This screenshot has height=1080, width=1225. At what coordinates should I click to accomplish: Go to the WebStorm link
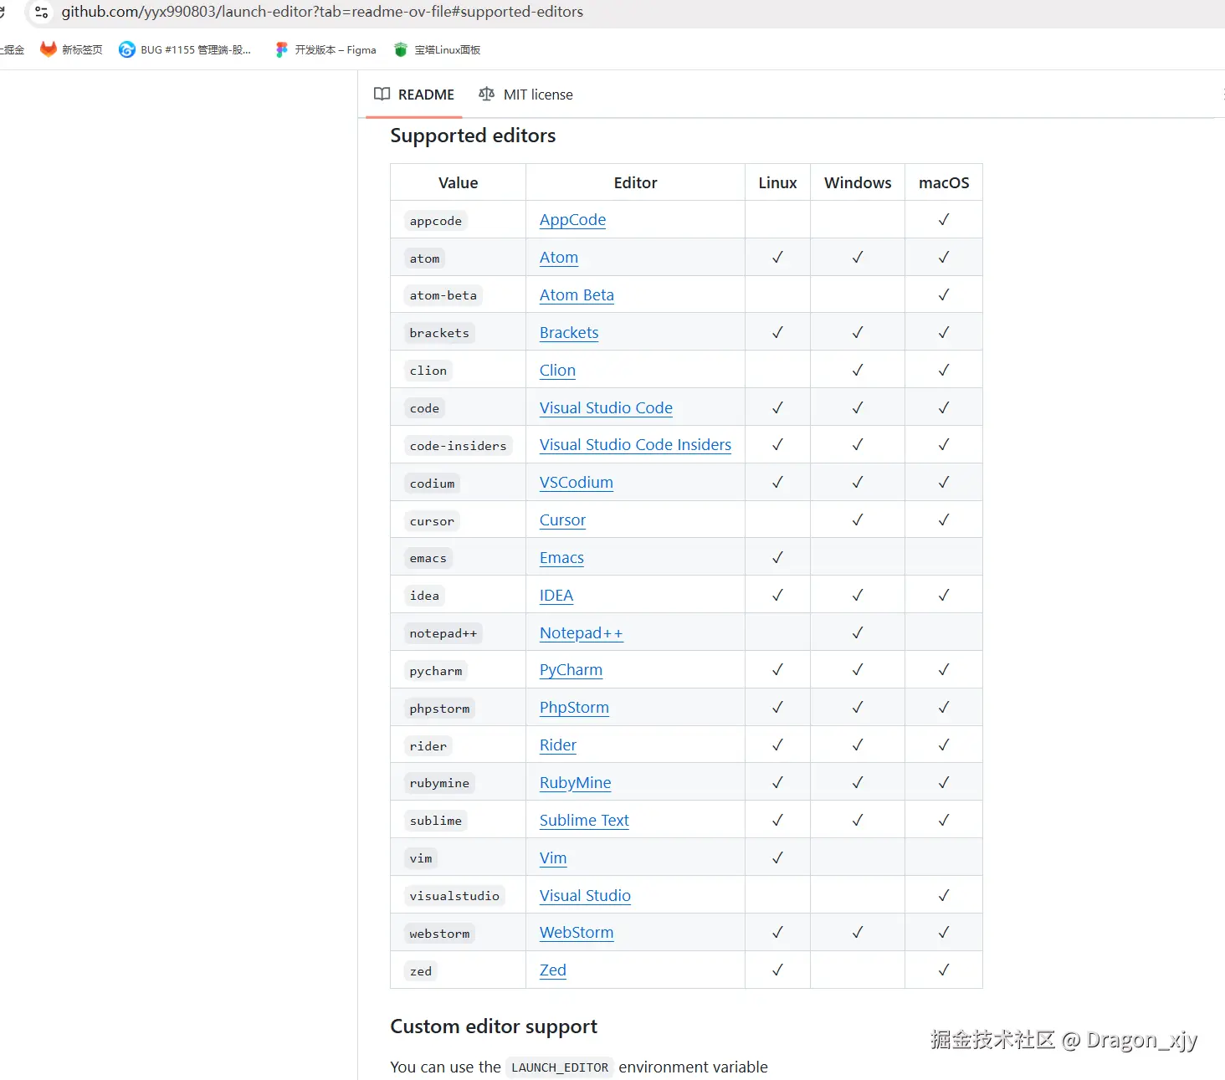[x=577, y=933]
